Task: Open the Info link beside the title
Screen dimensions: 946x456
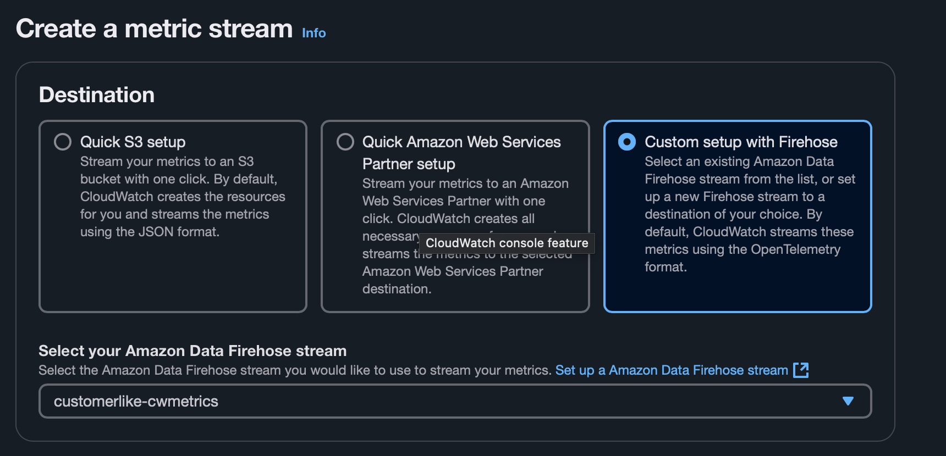Action: pos(313,33)
